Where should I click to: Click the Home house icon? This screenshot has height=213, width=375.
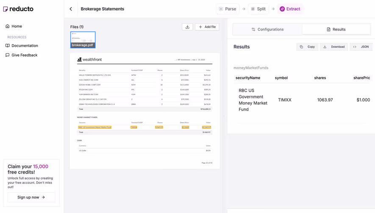click(x=7, y=26)
